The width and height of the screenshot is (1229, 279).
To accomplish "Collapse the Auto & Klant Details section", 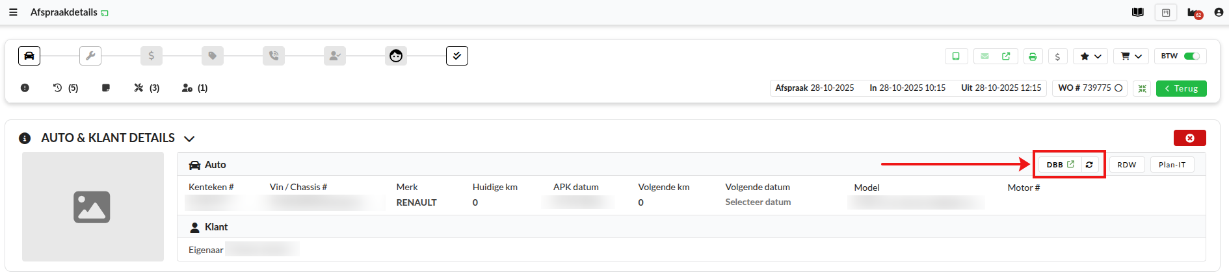I will (x=189, y=139).
